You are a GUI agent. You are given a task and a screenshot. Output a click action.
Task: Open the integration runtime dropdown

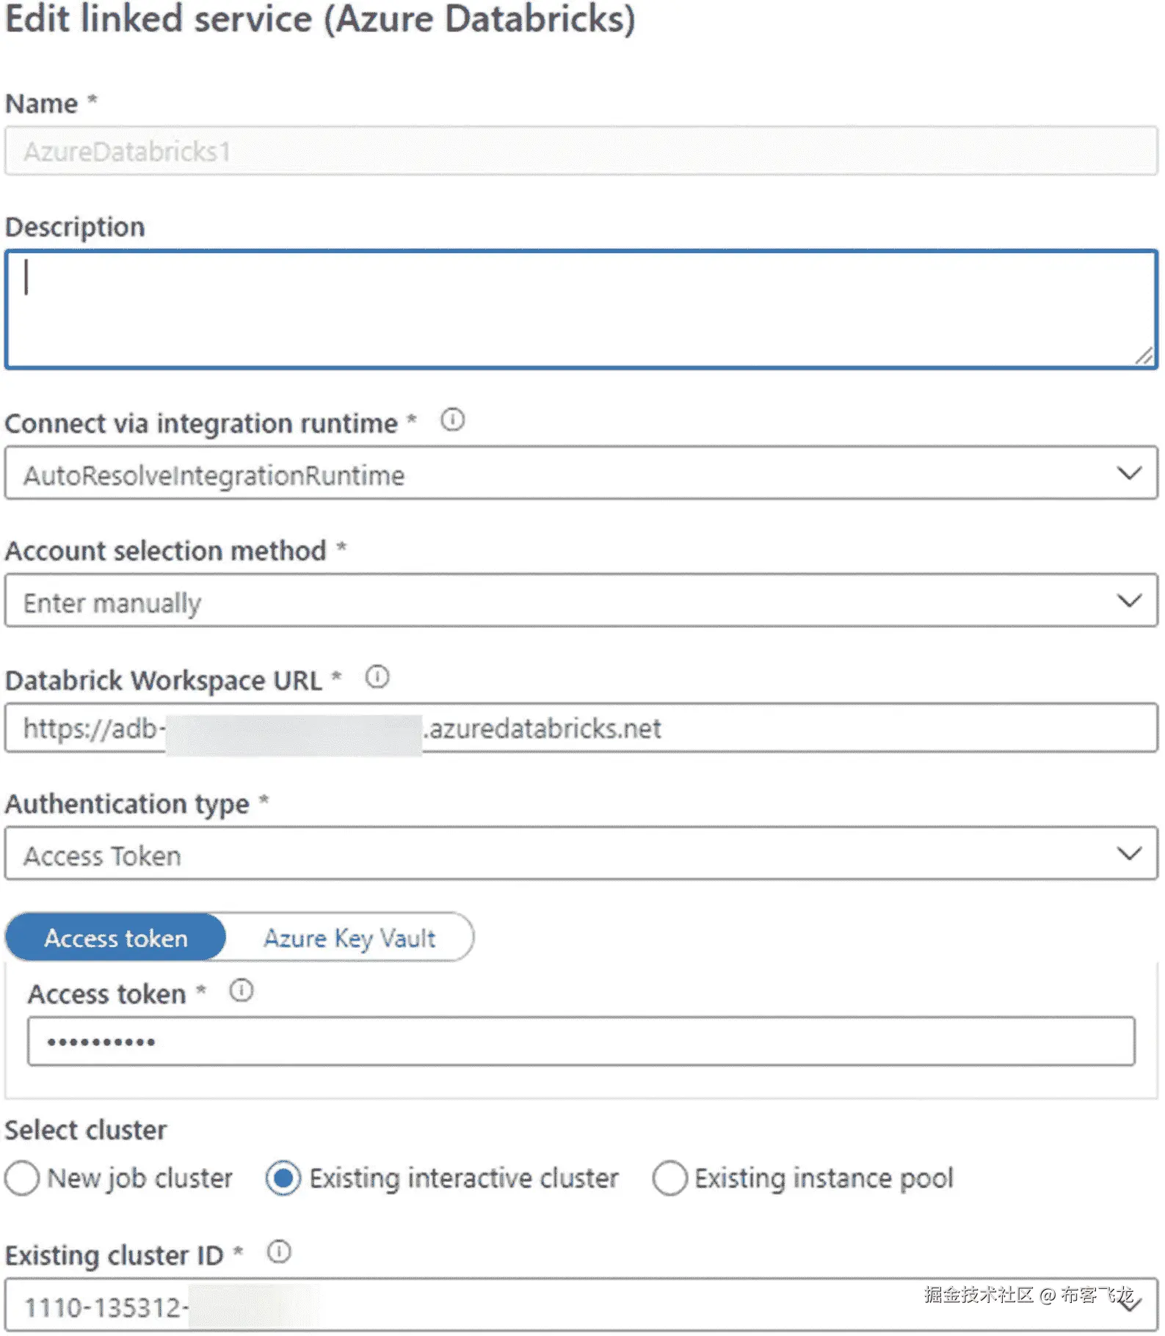[581, 473]
